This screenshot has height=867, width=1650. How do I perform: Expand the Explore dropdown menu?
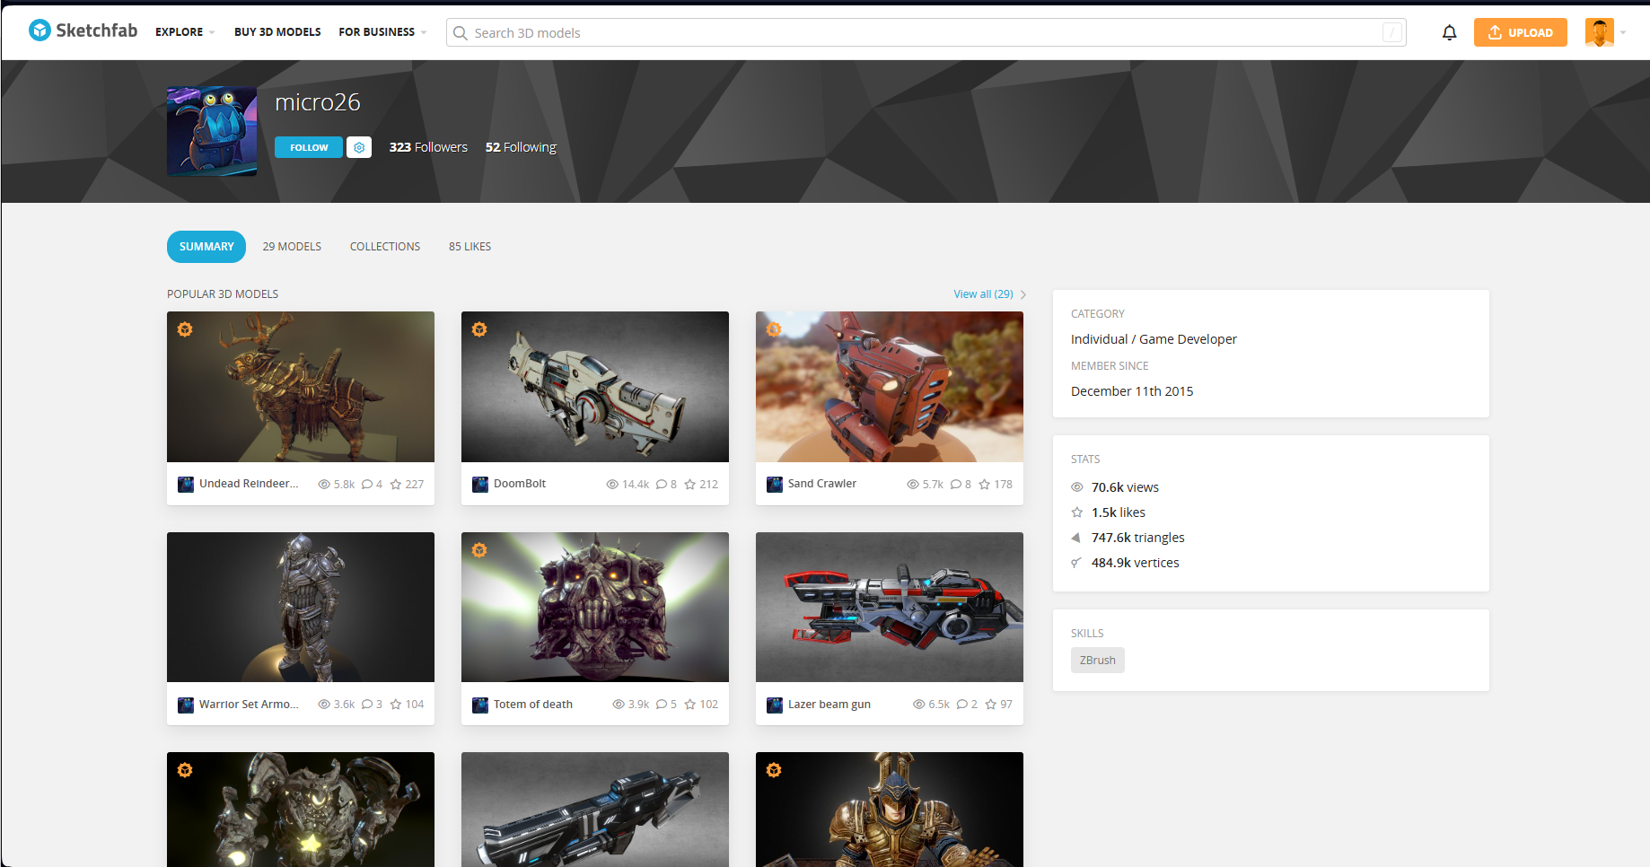coord(185,32)
